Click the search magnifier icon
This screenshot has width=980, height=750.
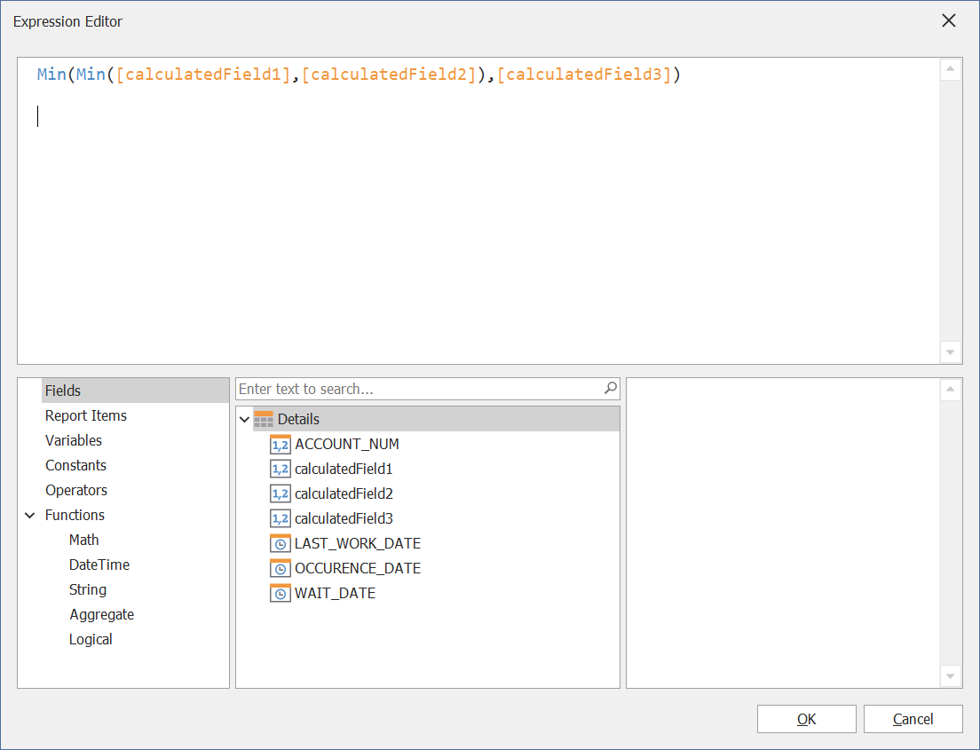point(610,389)
